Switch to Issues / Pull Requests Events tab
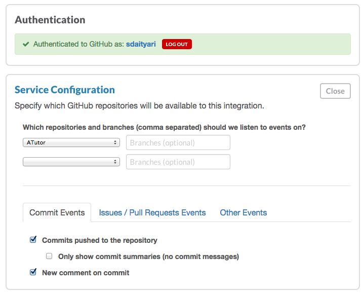Image resolution: width=364 pixels, height=293 pixels. click(152, 212)
